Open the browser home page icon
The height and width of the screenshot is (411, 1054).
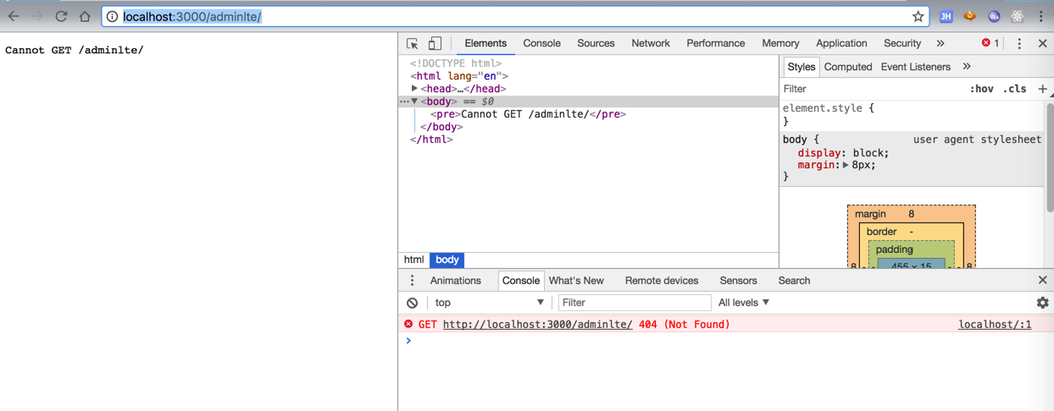[x=85, y=16]
